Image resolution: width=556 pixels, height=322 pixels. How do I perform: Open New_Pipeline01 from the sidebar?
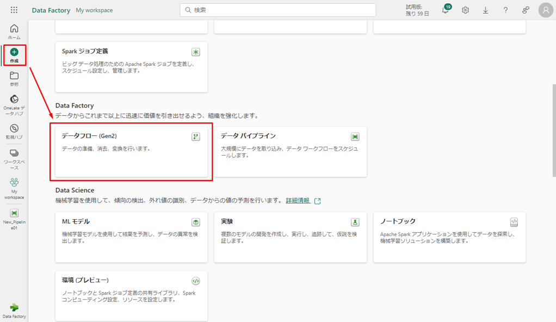point(14,219)
